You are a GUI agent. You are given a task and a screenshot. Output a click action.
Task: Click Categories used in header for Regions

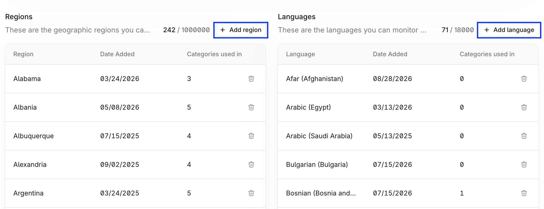214,54
